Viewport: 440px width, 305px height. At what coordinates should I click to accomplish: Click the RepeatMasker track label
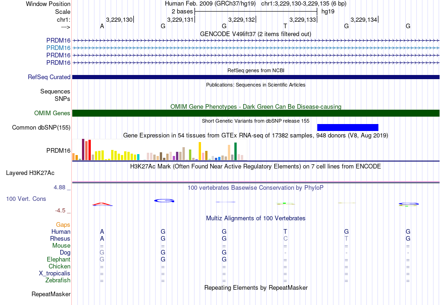(51, 294)
